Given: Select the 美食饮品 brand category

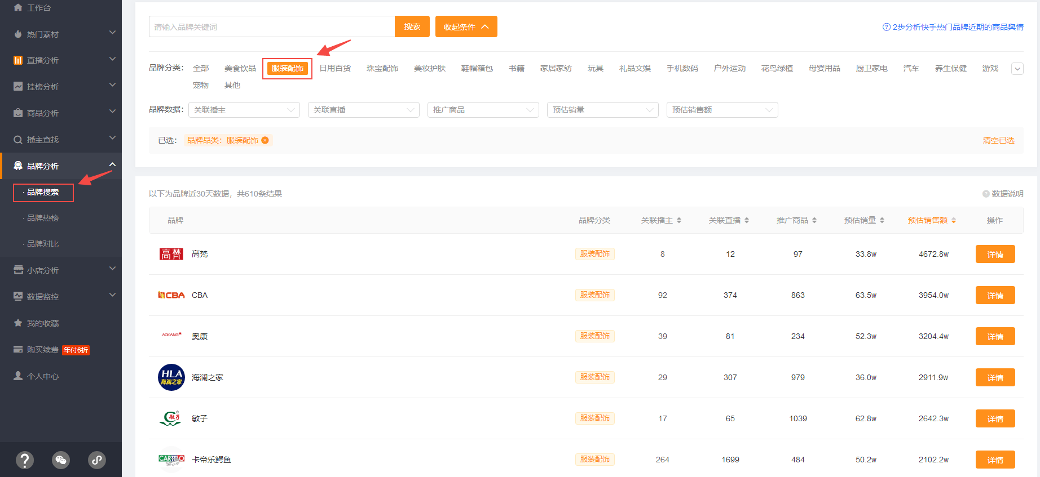Looking at the screenshot, I should (x=240, y=68).
